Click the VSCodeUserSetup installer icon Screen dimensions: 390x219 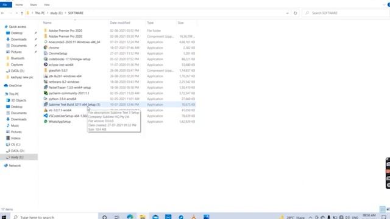(x=45, y=116)
